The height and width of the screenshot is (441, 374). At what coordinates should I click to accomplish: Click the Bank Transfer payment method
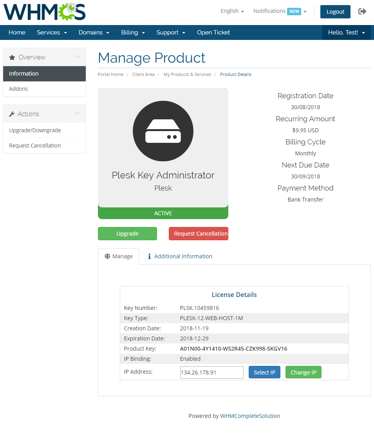305,200
